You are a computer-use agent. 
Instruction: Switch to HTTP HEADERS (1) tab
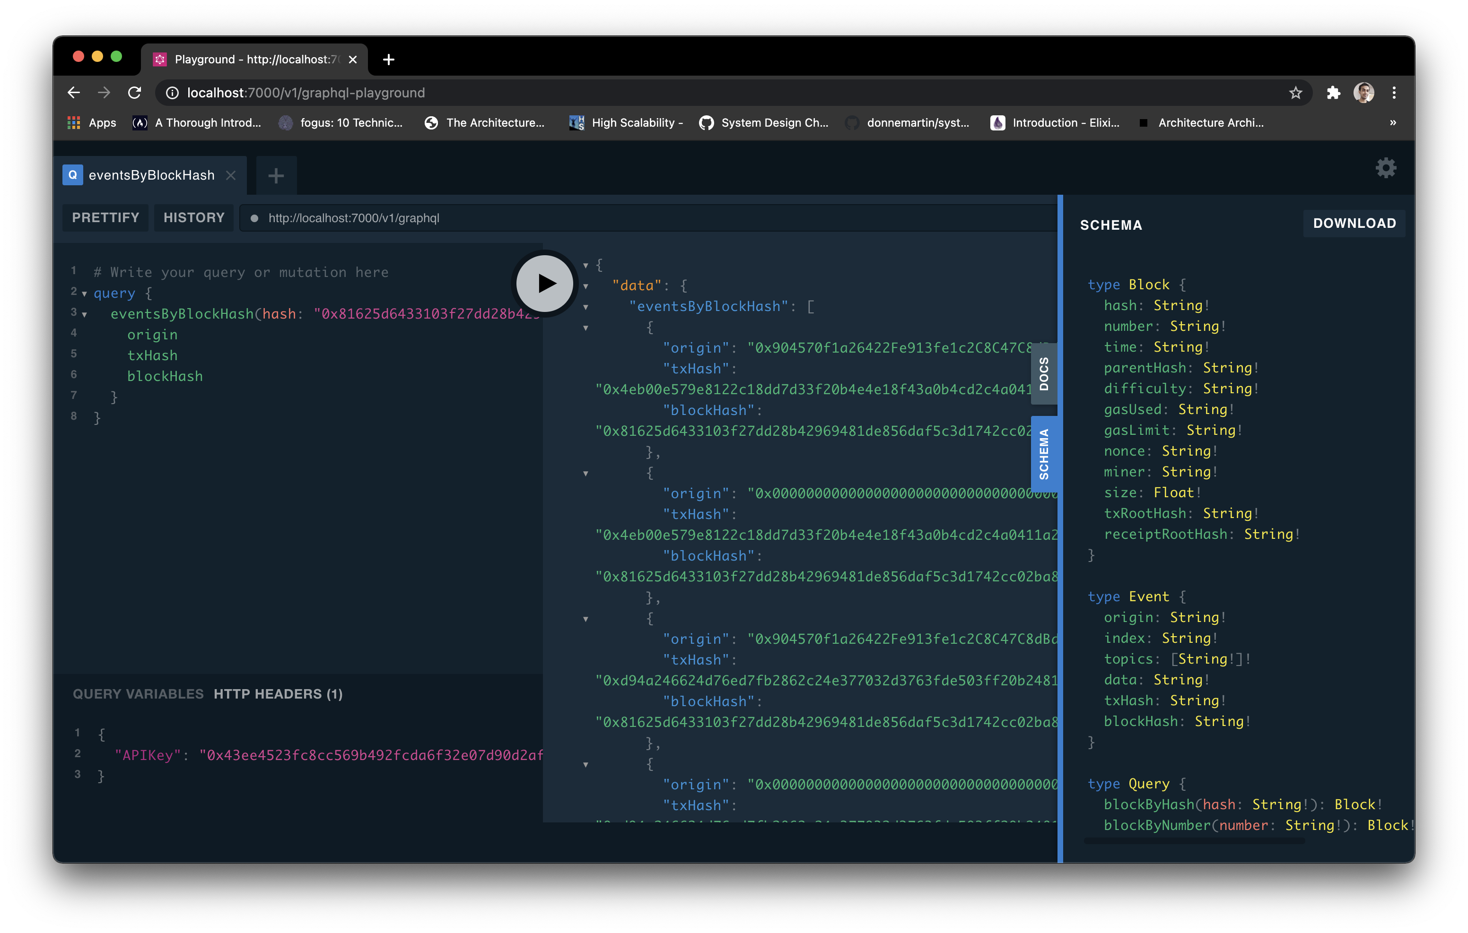point(278,694)
